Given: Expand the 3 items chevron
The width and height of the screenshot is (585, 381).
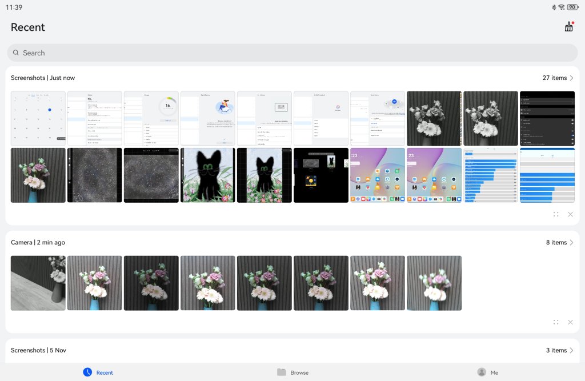Looking at the screenshot, I should [x=571, y=350].
